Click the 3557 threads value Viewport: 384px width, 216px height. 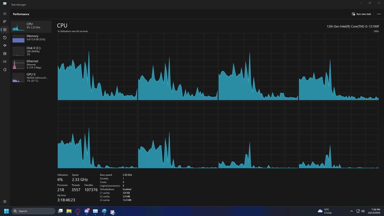(76, 190)
